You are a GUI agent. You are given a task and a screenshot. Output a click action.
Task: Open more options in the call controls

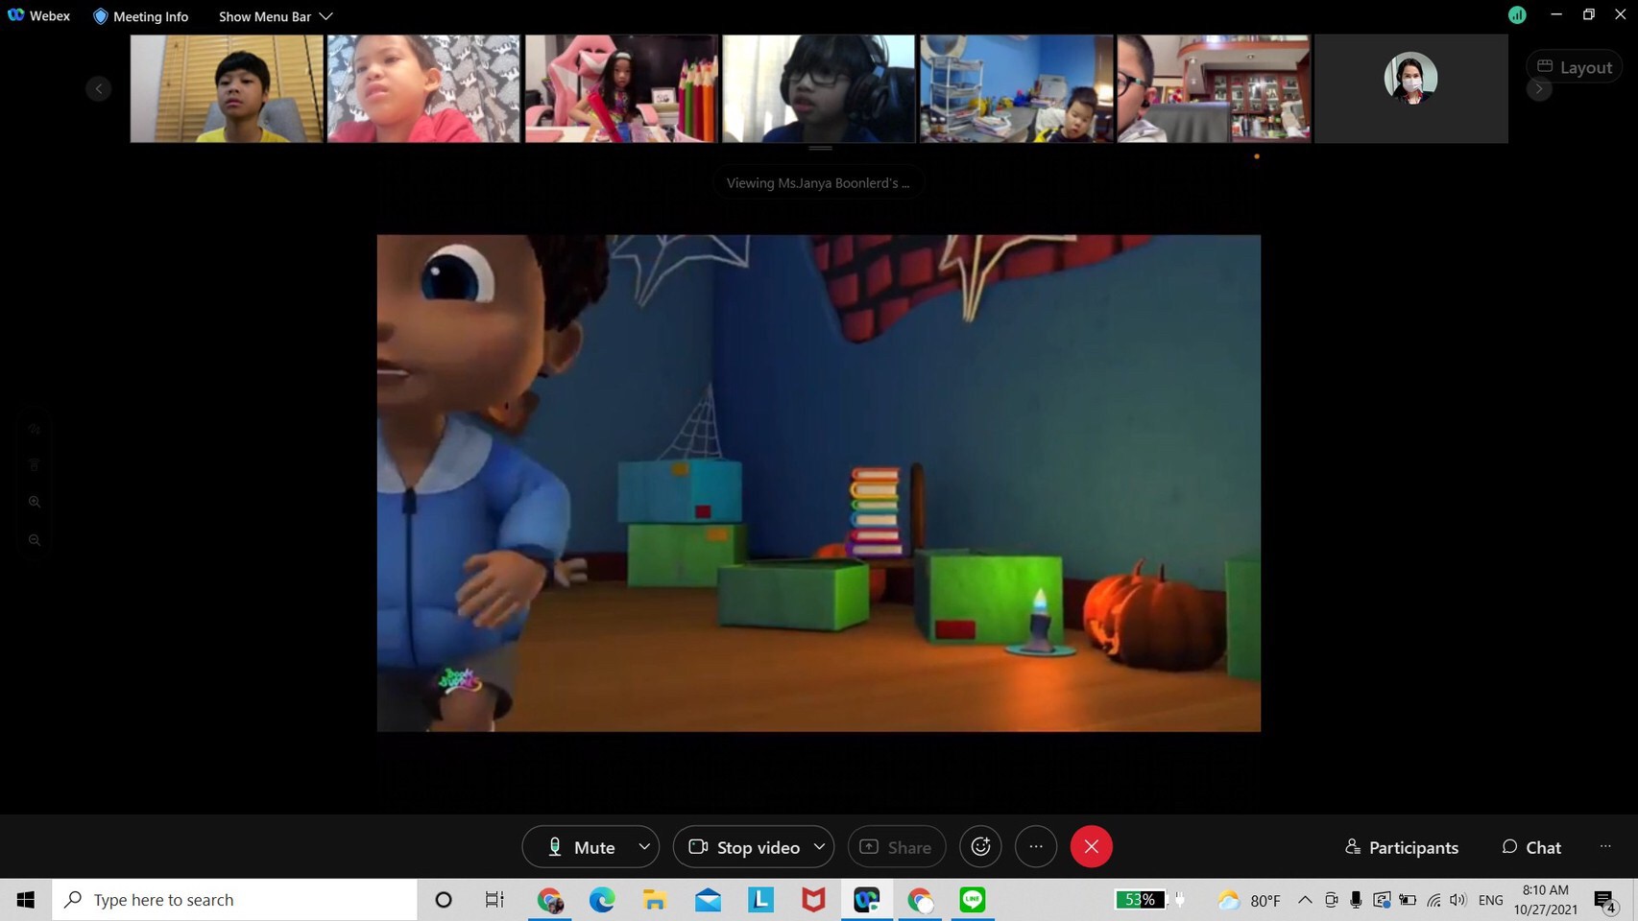click(1036, 847)
